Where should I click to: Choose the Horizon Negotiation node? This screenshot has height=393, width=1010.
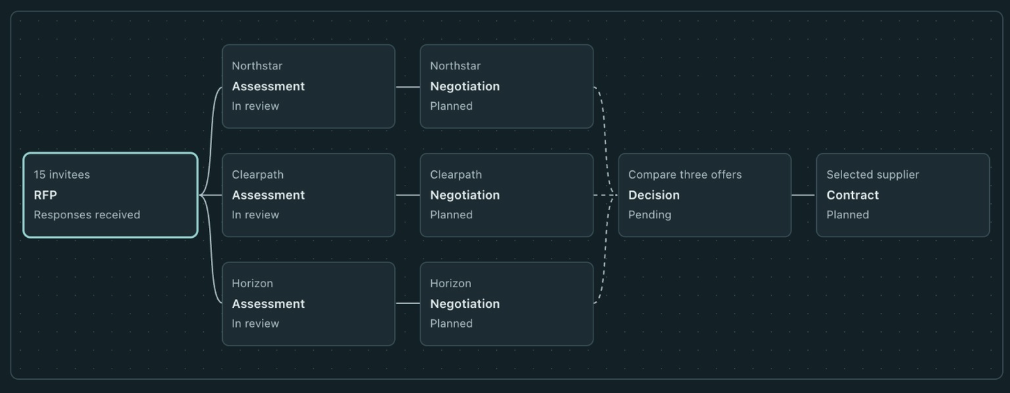(x=507, y=303)
